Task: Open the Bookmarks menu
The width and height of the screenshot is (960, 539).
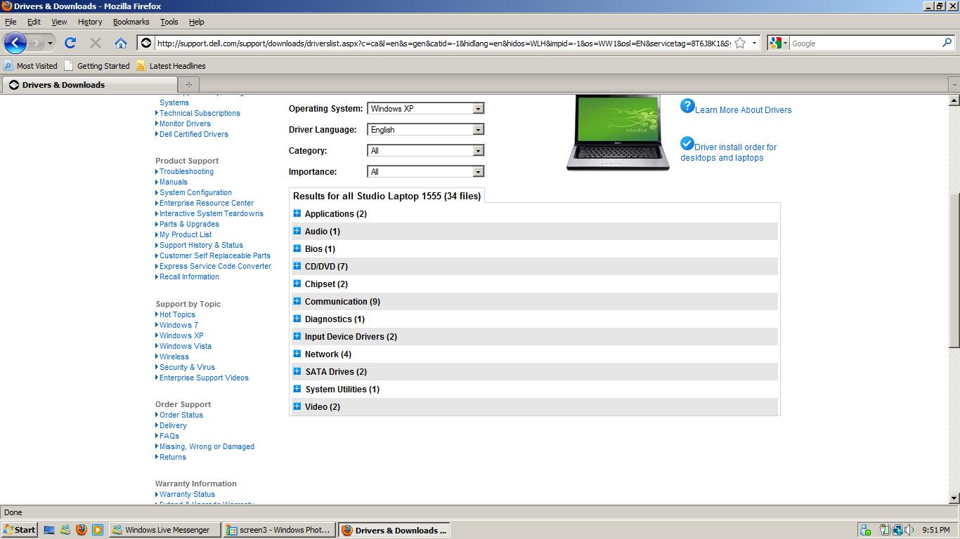Action: click(131, 22)
